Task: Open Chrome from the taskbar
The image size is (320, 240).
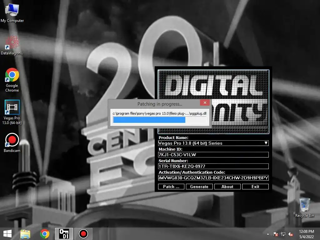Action: pos(45,234)
